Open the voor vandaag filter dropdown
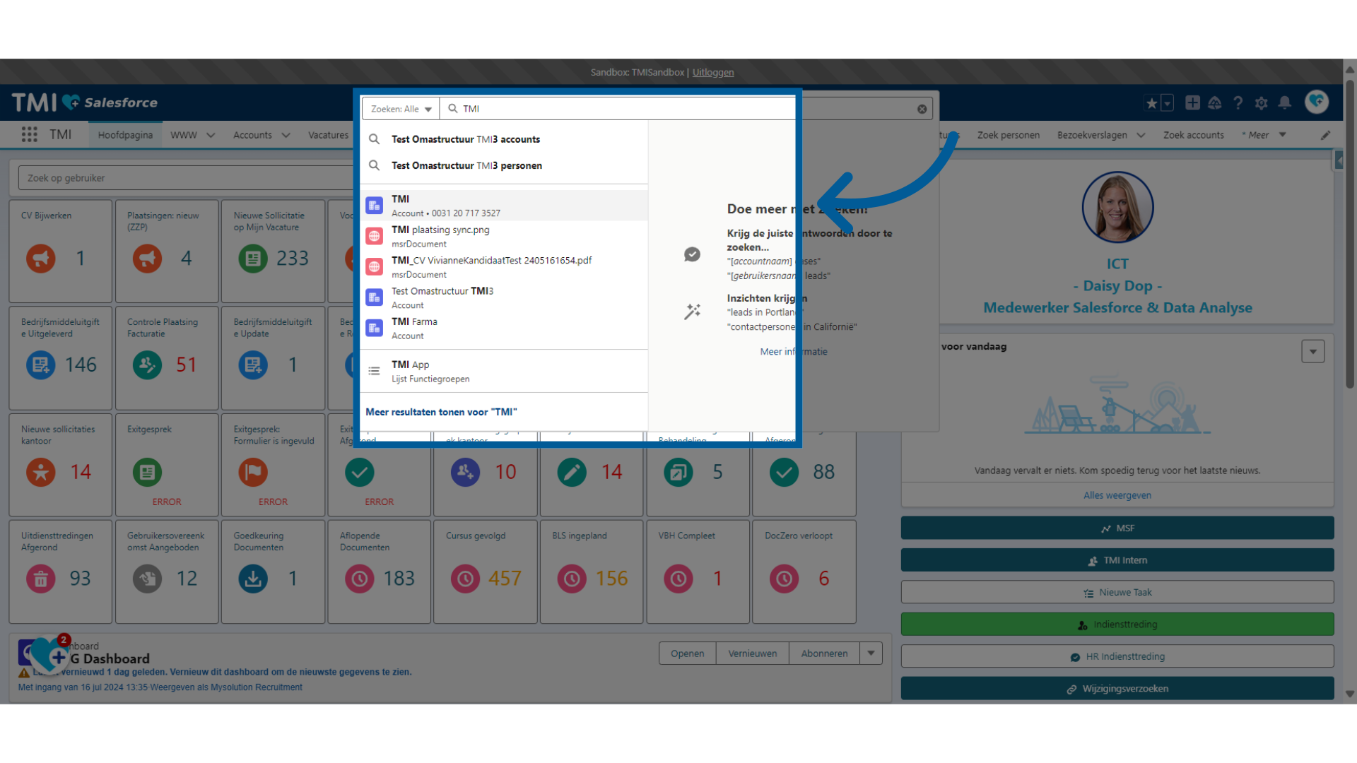Screen dimensions: 1357x763 point(1313,351)
